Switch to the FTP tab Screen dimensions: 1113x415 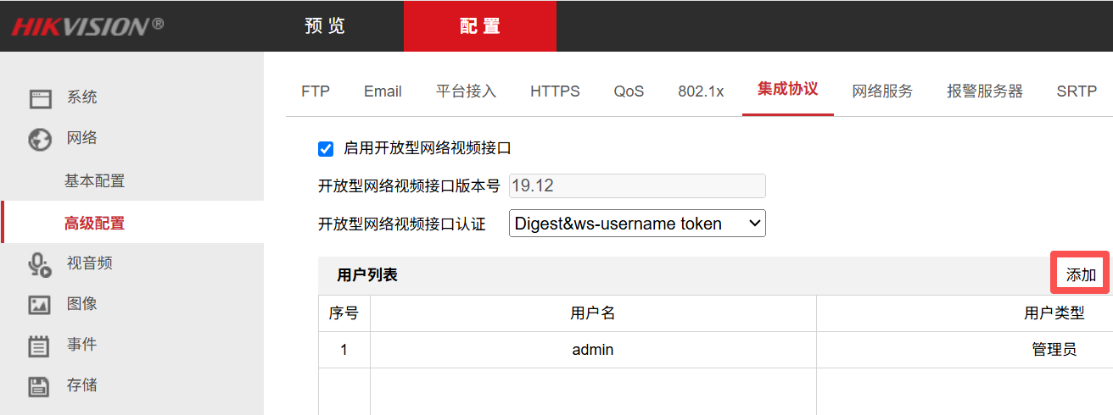click(316, 91)
